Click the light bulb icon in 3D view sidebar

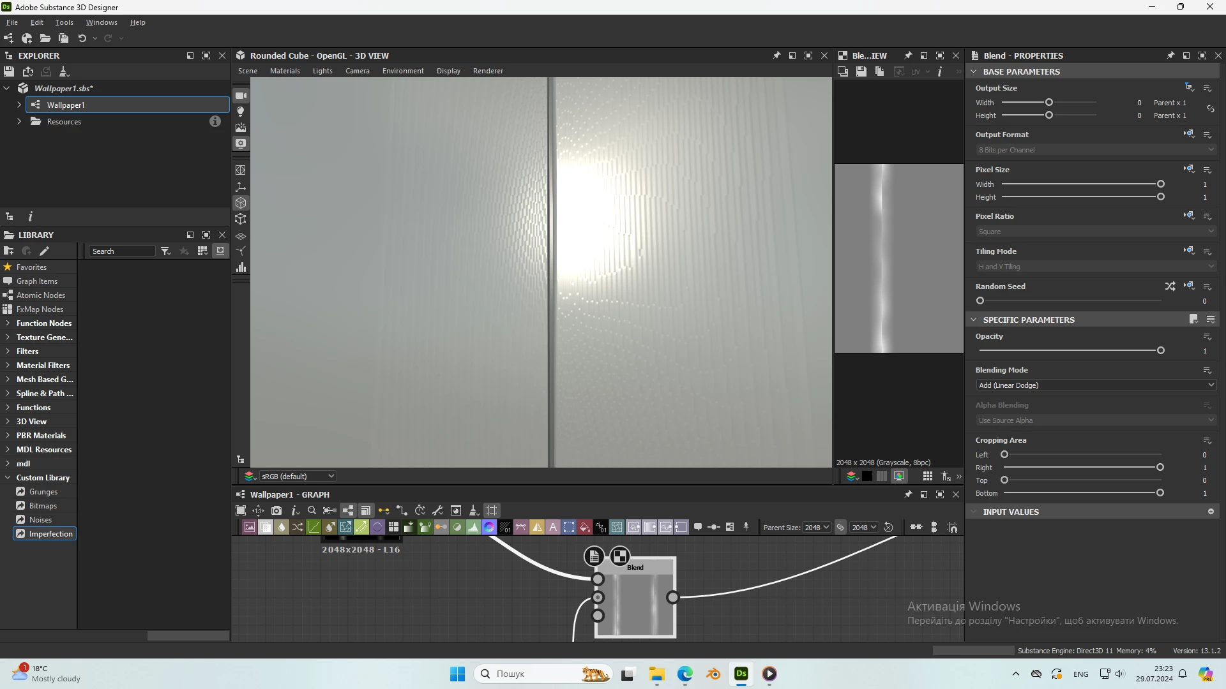[x=241, y=112]
